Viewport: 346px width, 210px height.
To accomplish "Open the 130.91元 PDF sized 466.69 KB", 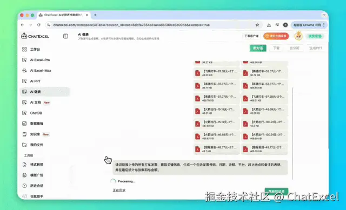I will pyautogui.click(x=264, y=136).
